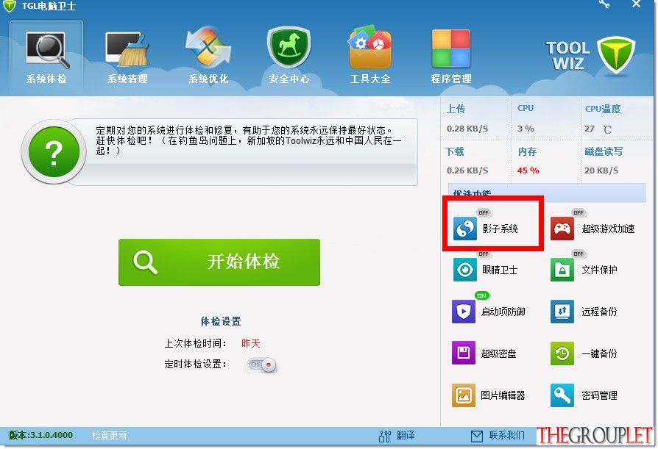The width and height of the screenshot is (658, 449).
Task: Toggle the ON badge above 启动项防御
Action: coord(482,295)
